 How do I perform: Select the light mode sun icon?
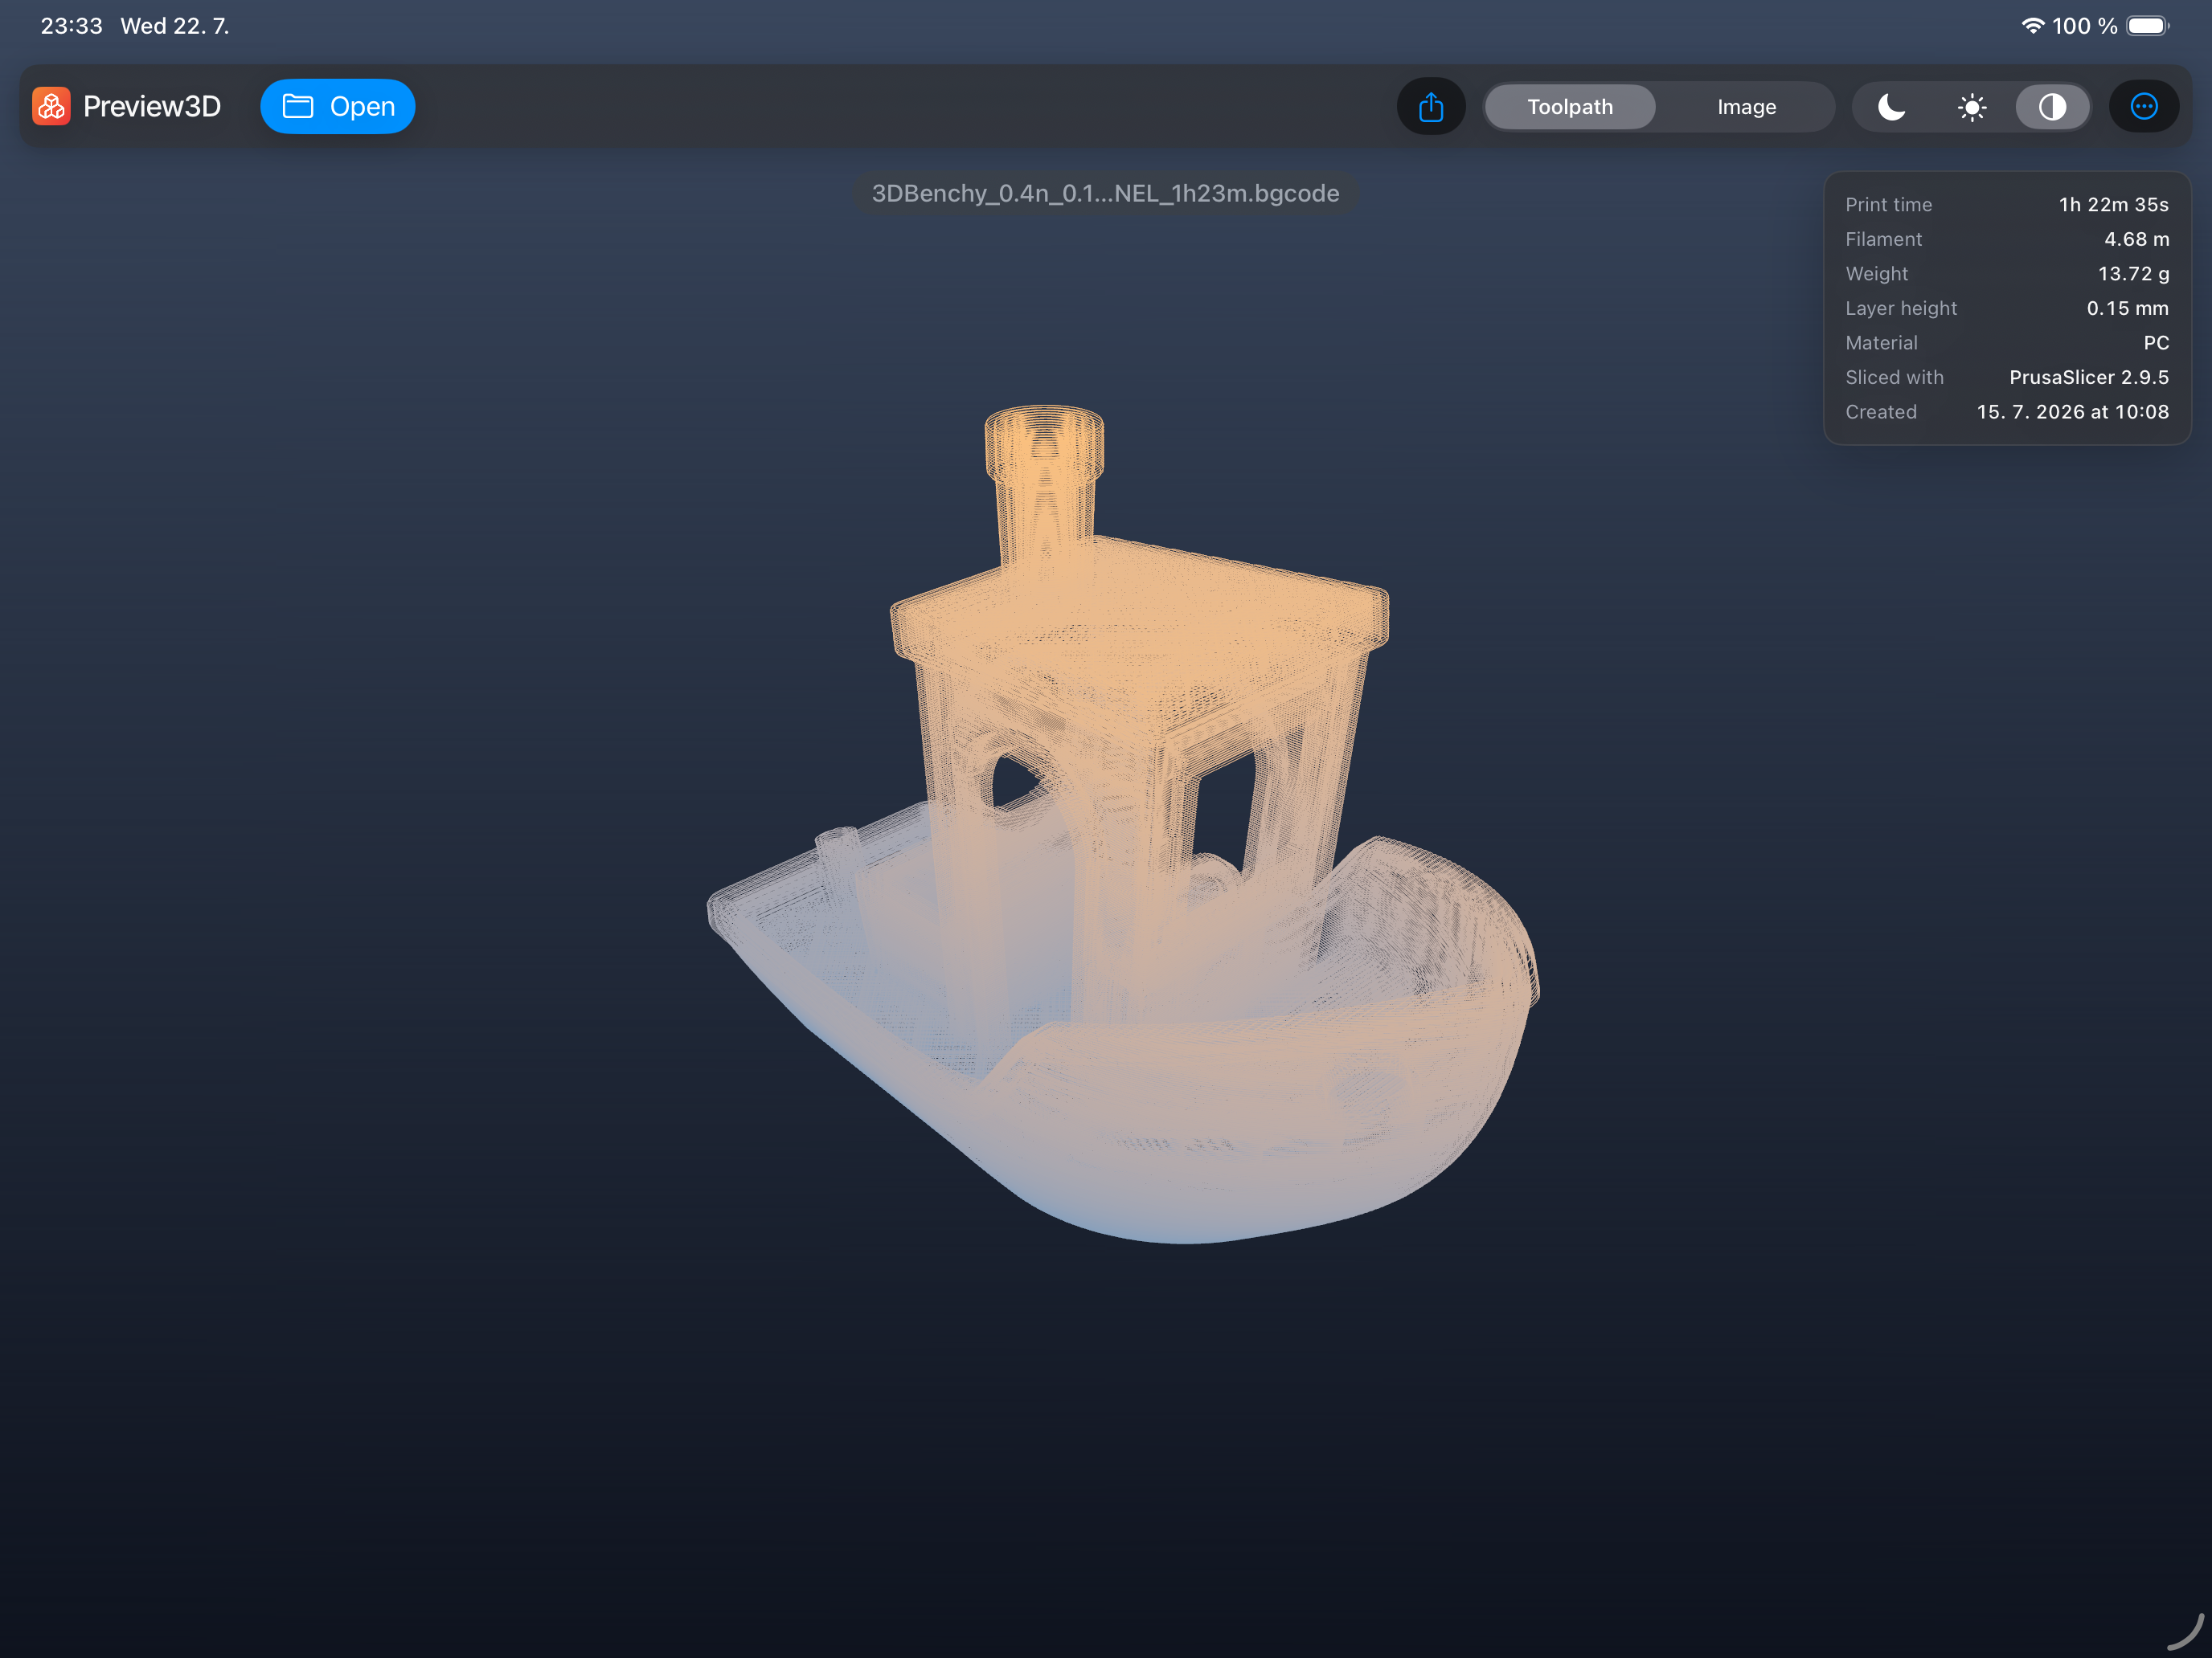1972,107
